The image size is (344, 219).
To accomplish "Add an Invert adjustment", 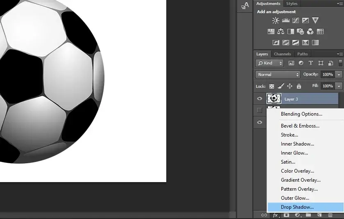I will pyautogui.click(x=276, y=42).
